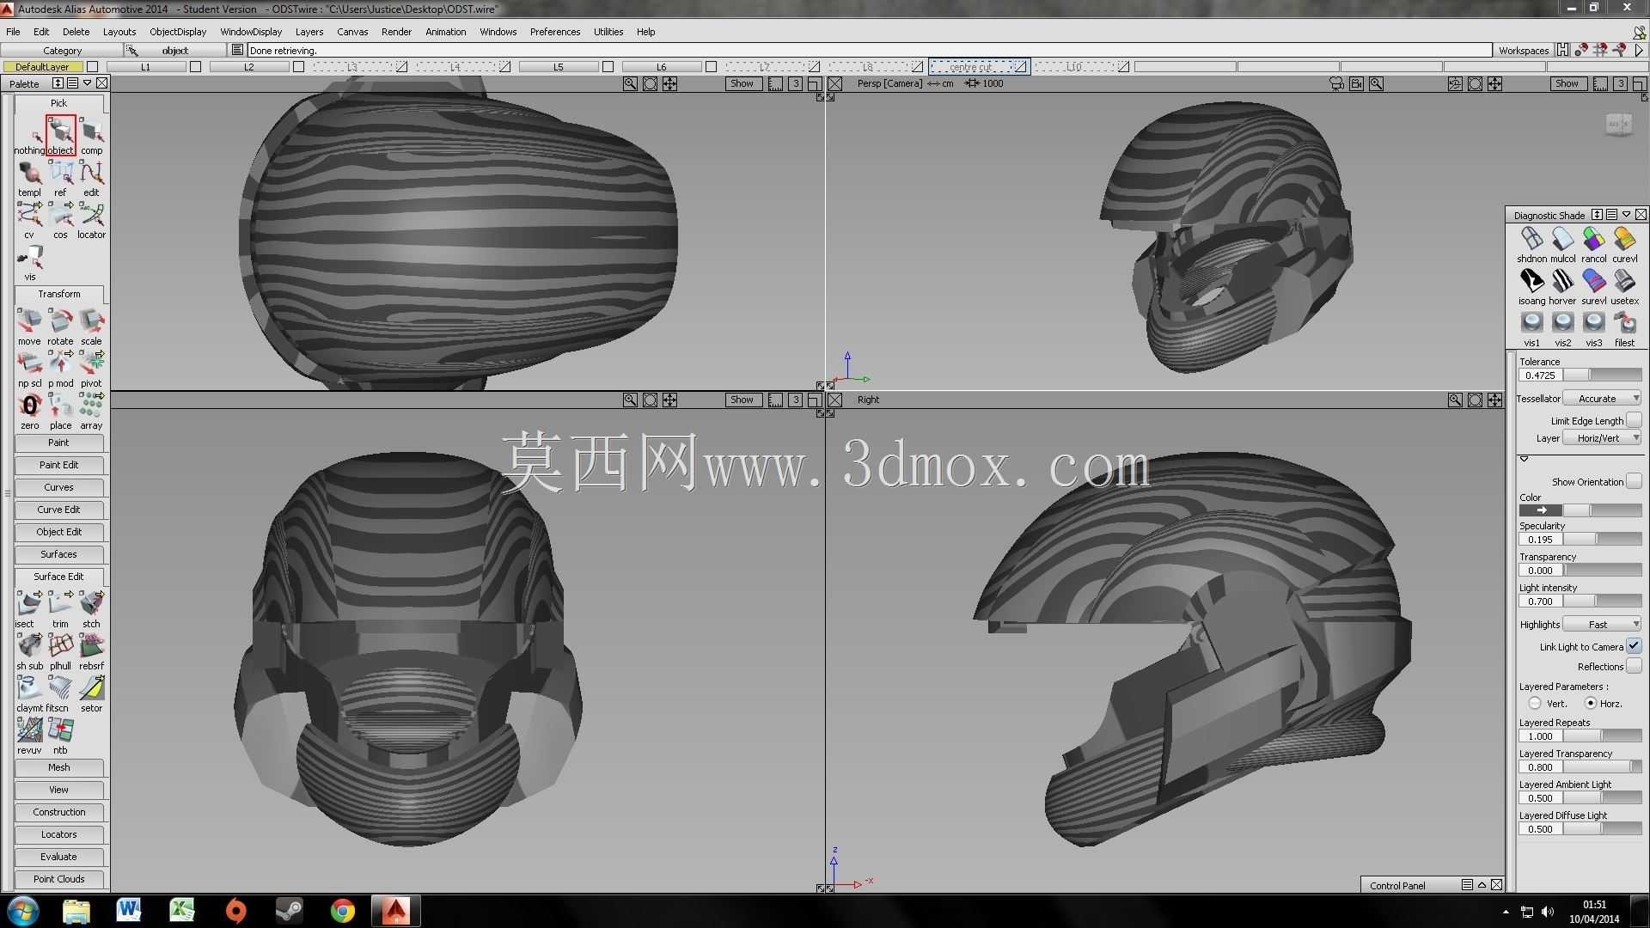Open the WindowDisplay menu

click(251, 32)
